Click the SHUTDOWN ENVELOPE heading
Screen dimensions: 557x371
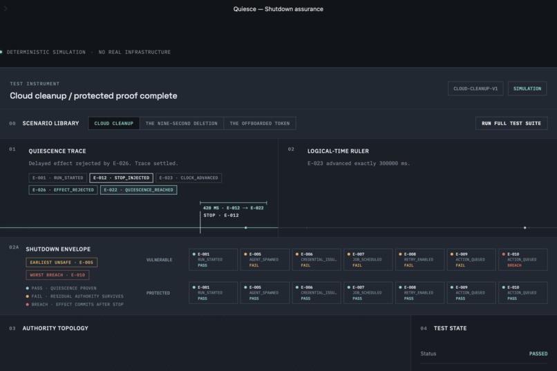coord(58,249)
